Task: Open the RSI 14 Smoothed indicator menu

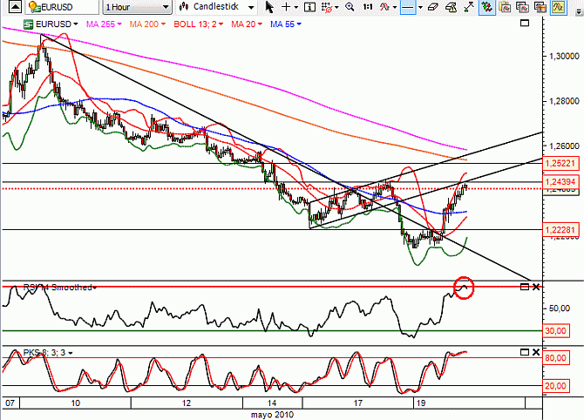Action: tap(59, 288)
